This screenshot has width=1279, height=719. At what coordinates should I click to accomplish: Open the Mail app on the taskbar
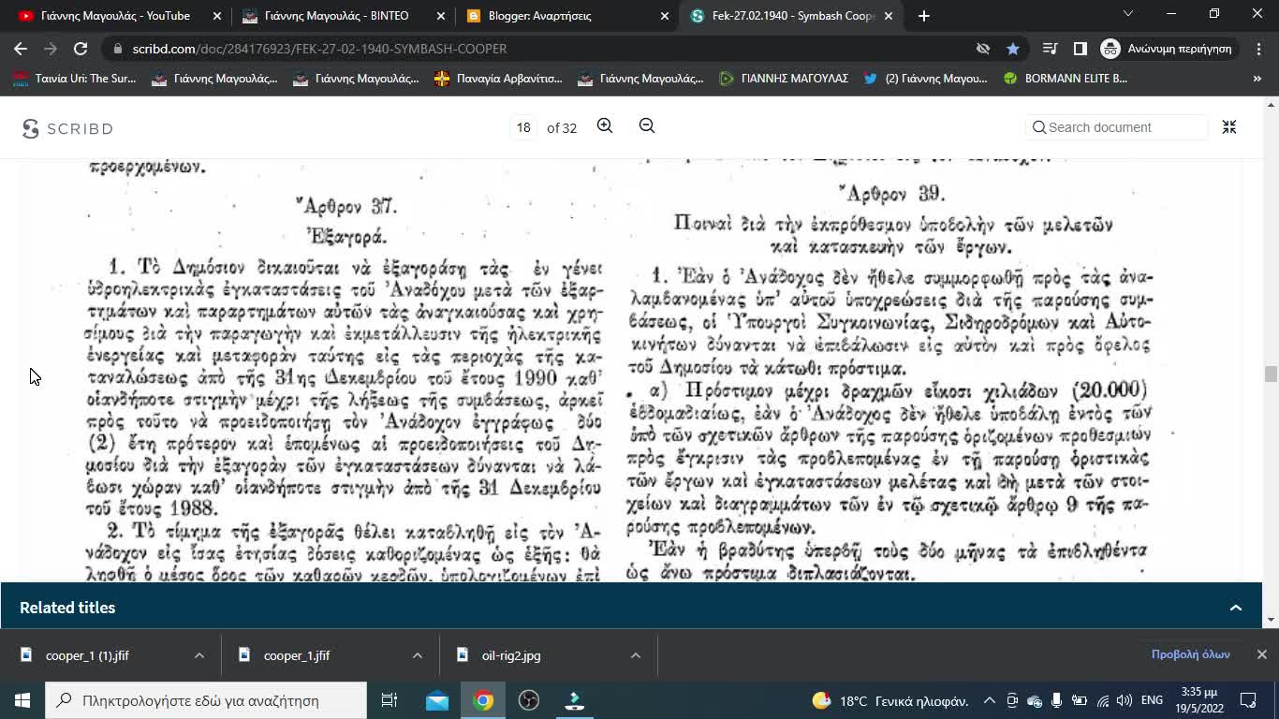coord(437,700)
